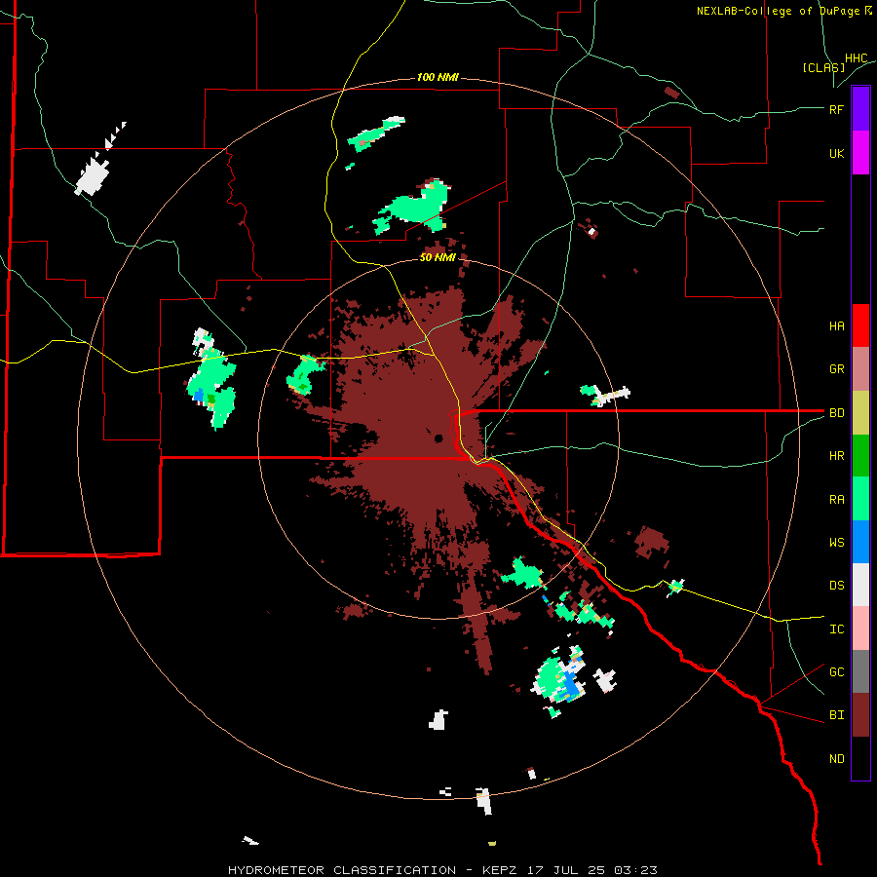Pick the salmon GR legend color block
This screenshot has width=877, height=877.
click(860, 369)
